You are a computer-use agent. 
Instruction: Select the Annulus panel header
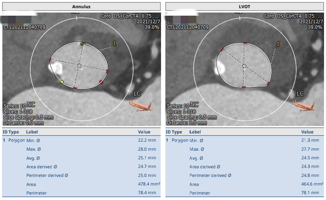tap(81, 7)
